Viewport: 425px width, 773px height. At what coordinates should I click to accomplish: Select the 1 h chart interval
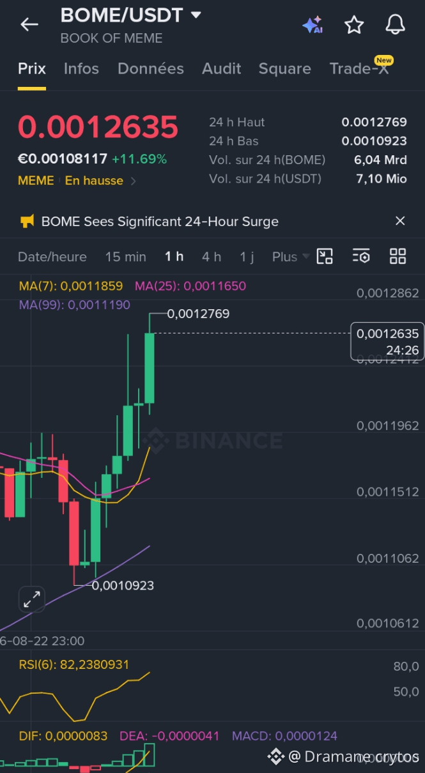(174, 257)
